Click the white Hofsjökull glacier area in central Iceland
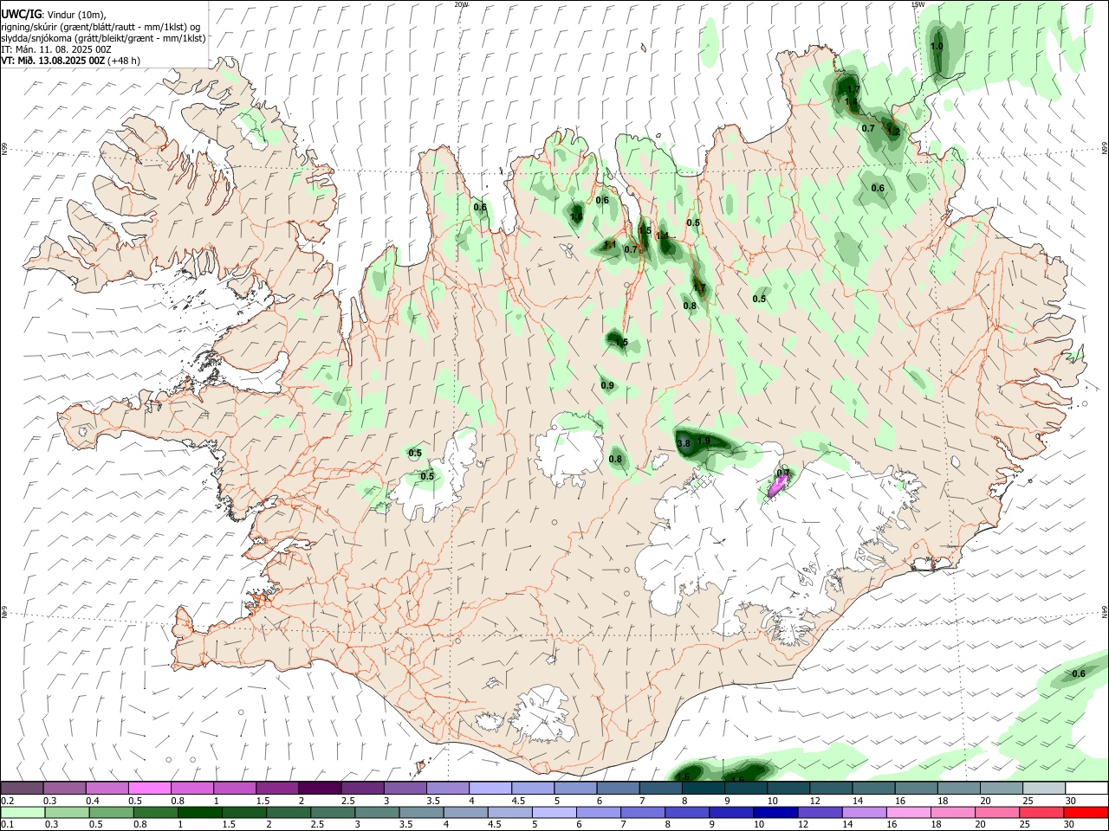Image resolution: width=1109 pixels, height=831 pixels. [569, 450]
